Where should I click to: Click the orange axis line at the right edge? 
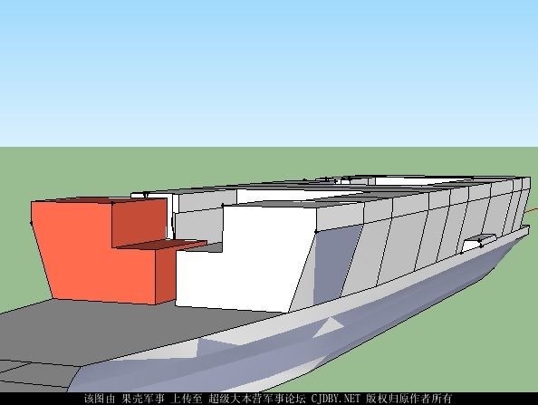[x=533, y=211]
